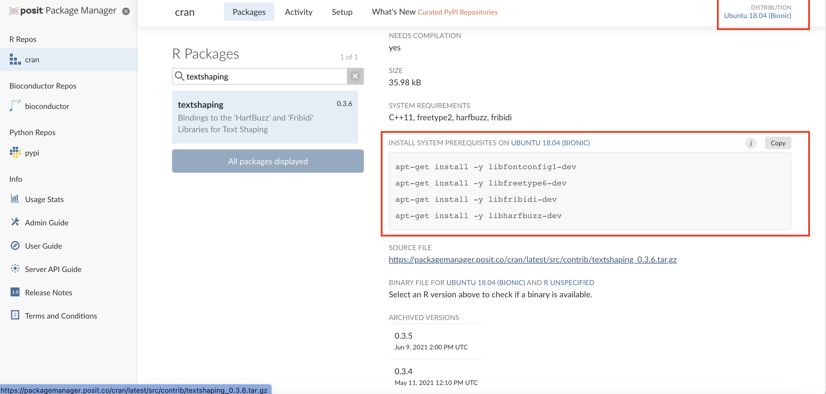This screenshot has height=394, width=826.
Task: Click the pypi colored grid icon
Action: point(15,153)
